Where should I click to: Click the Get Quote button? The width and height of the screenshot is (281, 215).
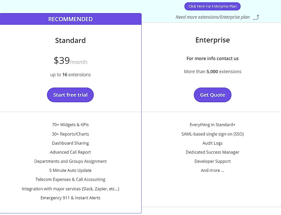point(212,95)
